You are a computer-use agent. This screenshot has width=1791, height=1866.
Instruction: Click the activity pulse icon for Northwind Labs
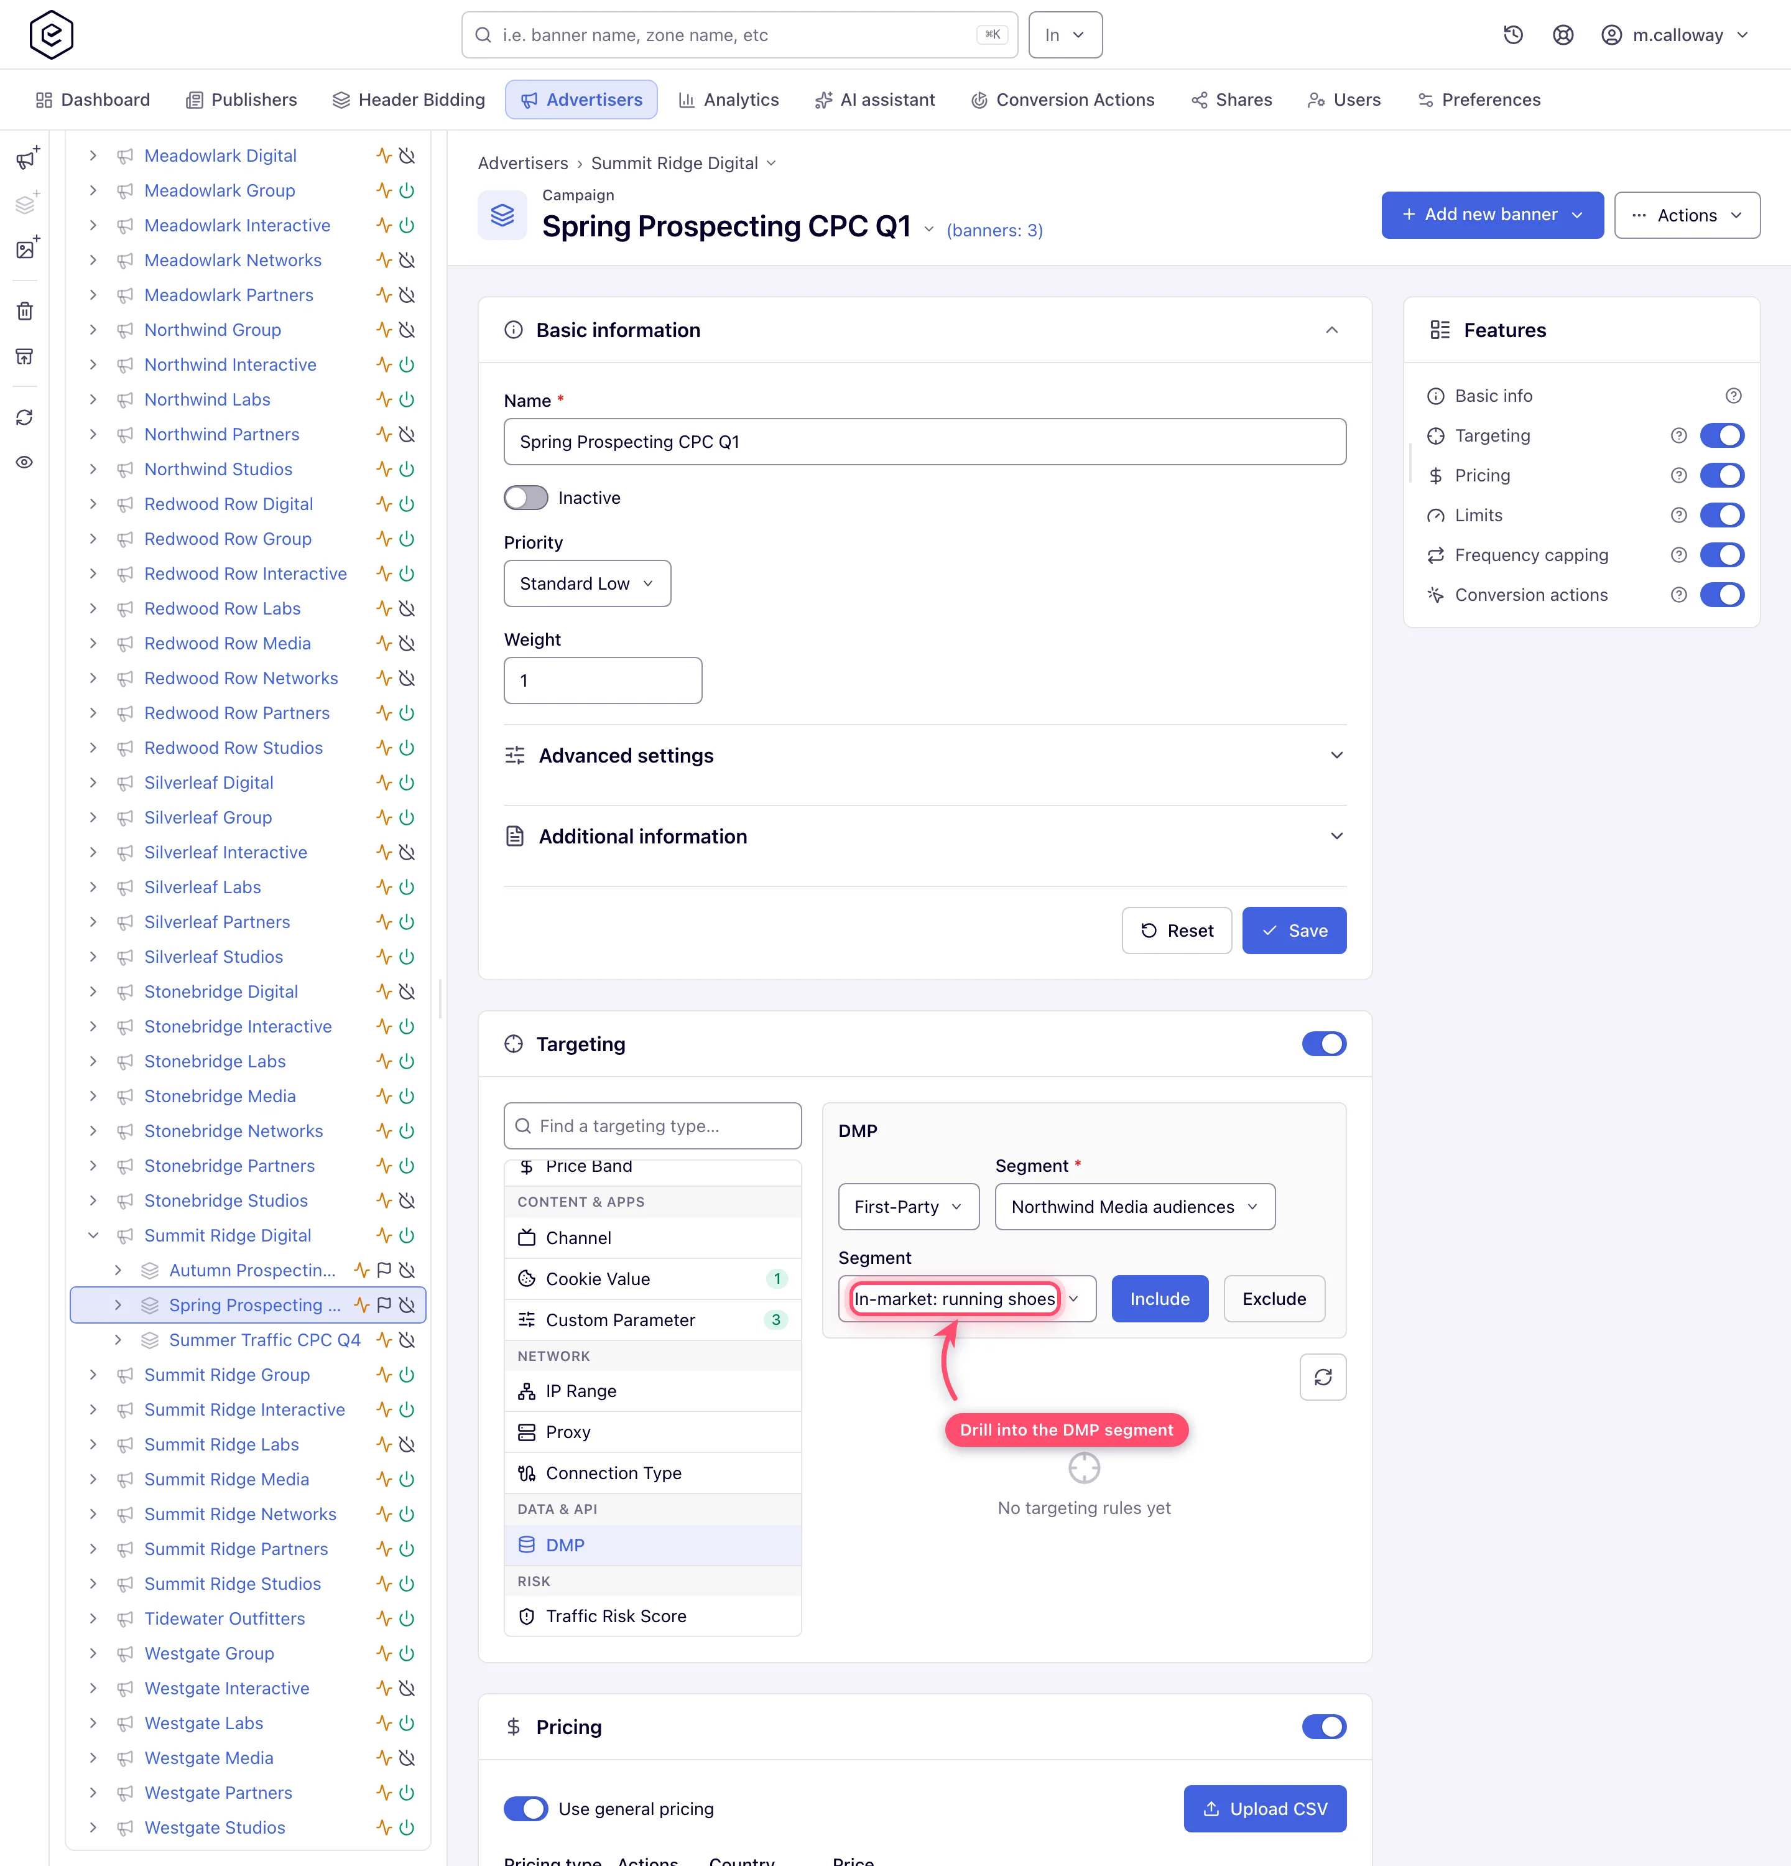tap(384, 400)
